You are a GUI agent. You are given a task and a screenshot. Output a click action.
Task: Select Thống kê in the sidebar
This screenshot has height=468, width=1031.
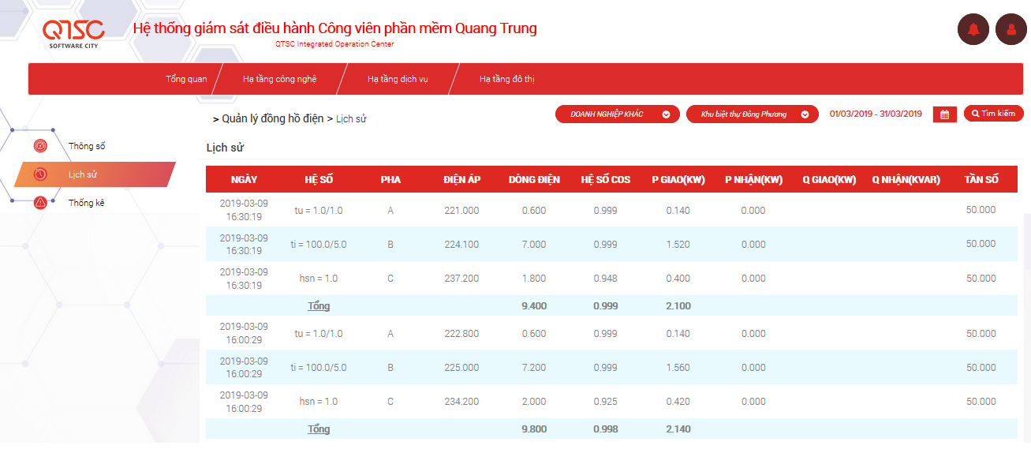(x=87, y=203)
